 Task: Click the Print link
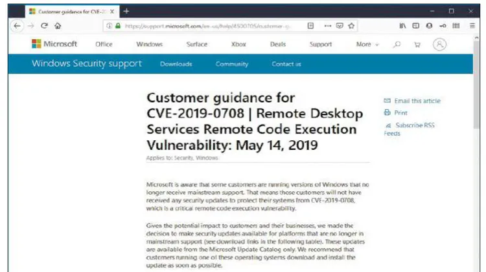(x=400, y=113)
